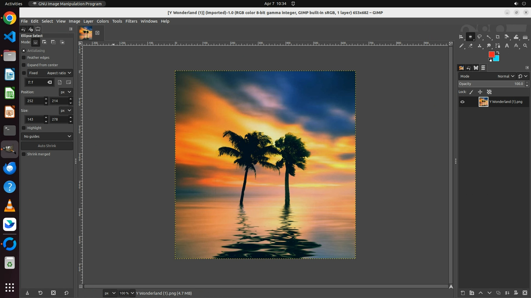Select the Text tool
Image resolution: width=531 pixels, height=298 pixels.
click(x=507, y=46)
